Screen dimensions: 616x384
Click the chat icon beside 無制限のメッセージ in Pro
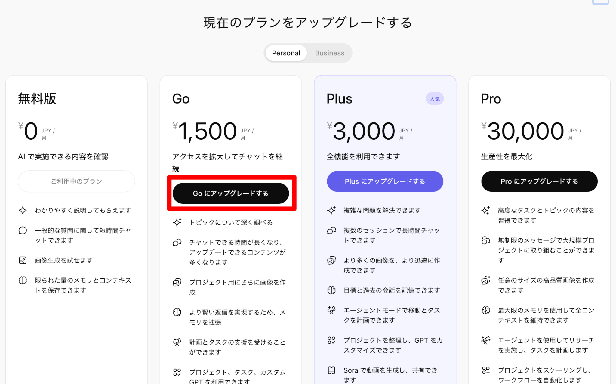(486, 240)
